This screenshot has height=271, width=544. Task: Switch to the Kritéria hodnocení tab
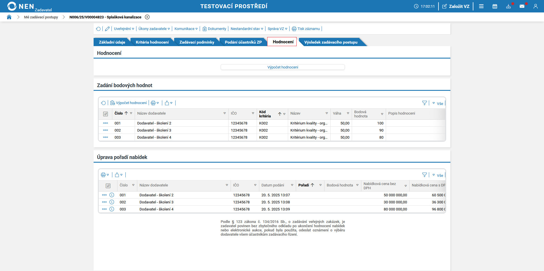152,42
